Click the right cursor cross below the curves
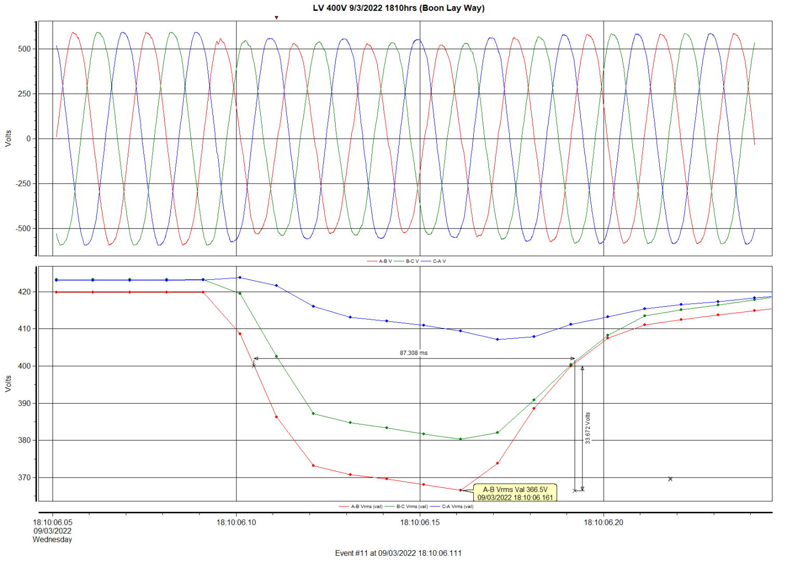This screenshot has width=798, height=561. point(670,480)
